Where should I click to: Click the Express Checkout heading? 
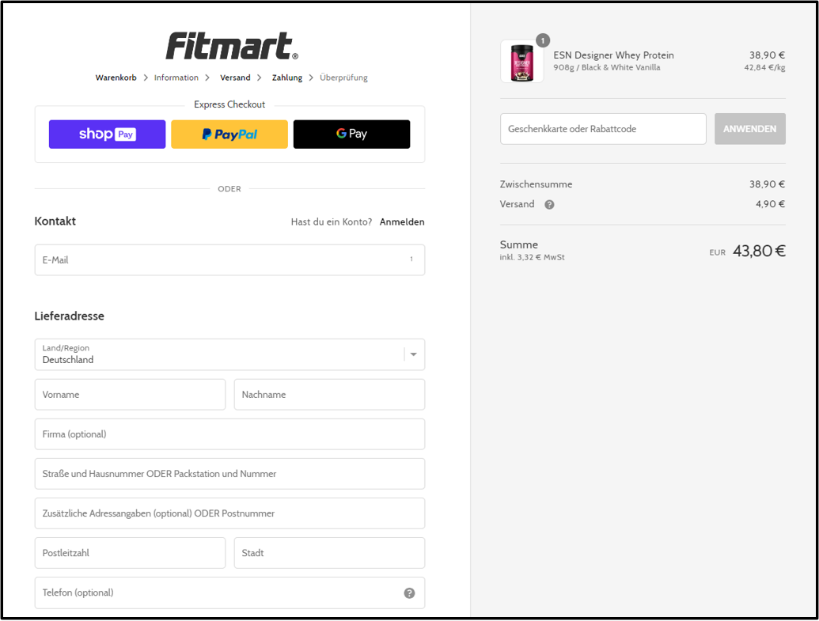point(229,104)
